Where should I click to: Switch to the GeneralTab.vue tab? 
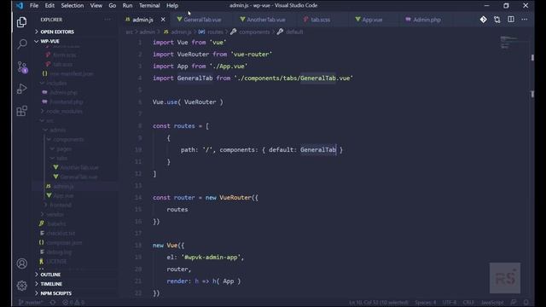(x=202, y=20)
